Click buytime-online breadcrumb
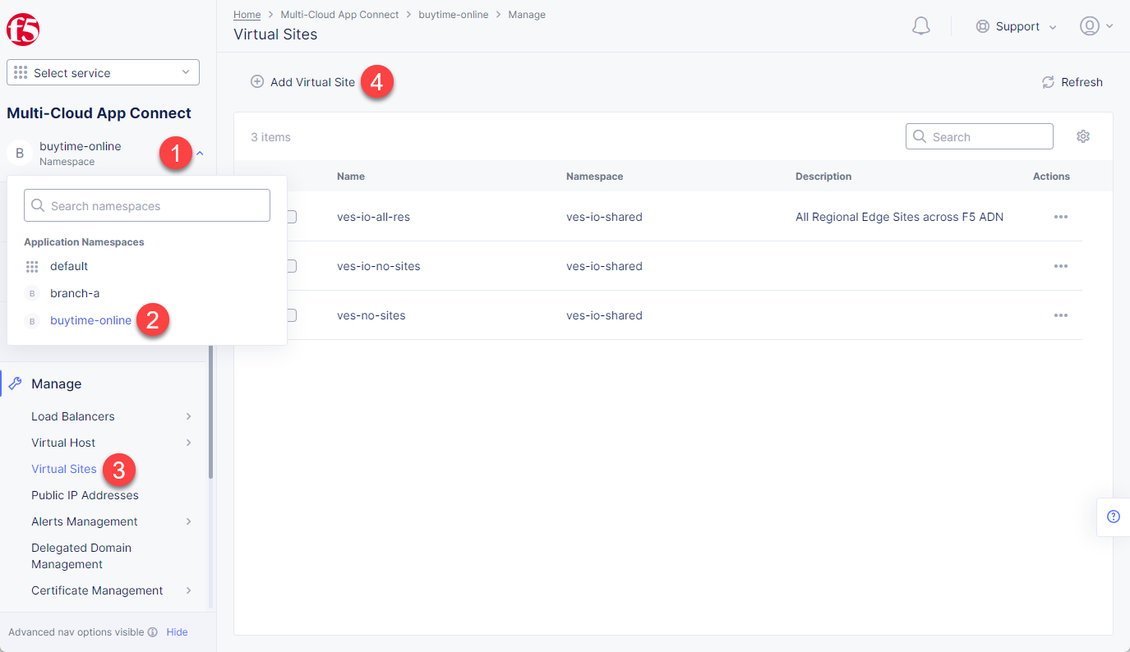The height and width of the screenshot is (652, 1130). (x=454, y=15)
